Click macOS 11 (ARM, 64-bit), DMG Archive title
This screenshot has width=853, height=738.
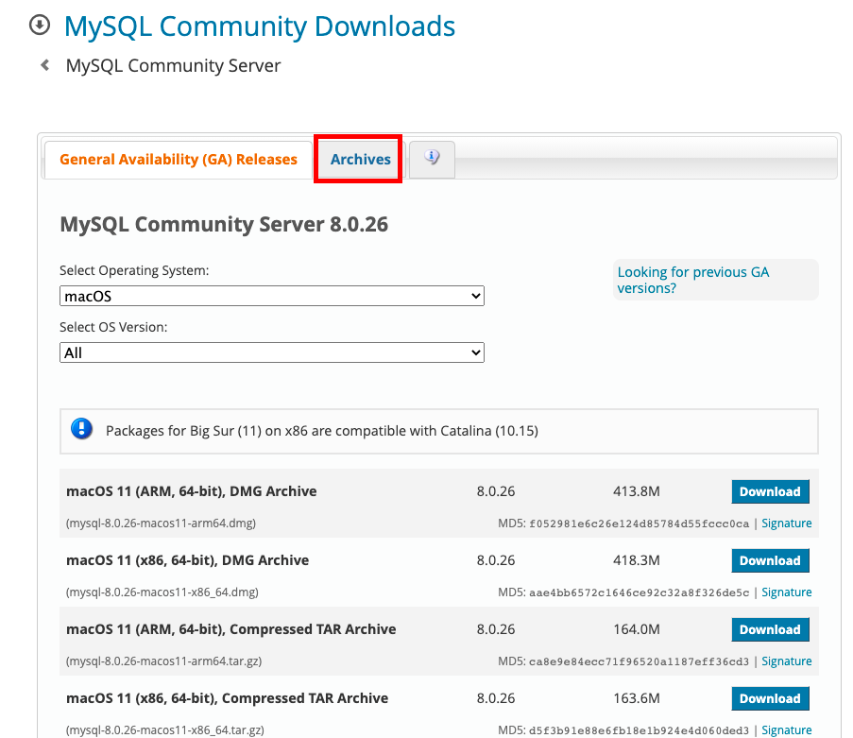(192, 491)
